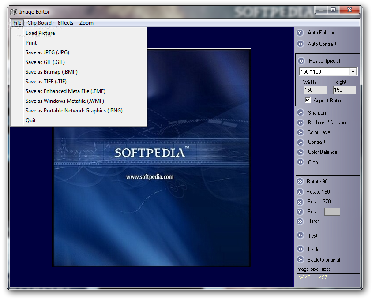Click the empty status bar below Crop
The height and width of the screenshot is (299, 372).
point(327,172)
